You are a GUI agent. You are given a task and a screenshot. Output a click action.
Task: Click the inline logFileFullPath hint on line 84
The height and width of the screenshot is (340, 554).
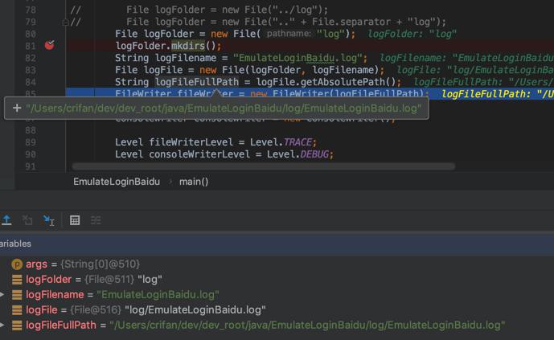tap(484, 82)
